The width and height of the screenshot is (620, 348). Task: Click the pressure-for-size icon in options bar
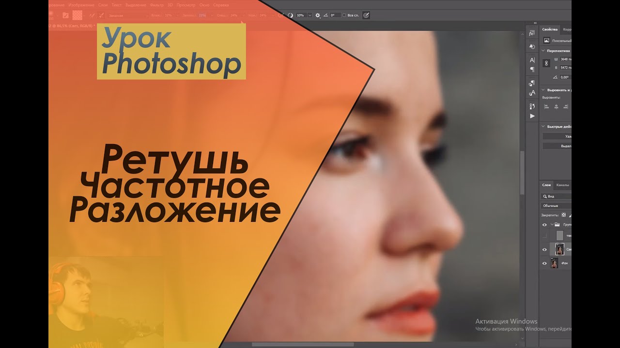point(366,15)
